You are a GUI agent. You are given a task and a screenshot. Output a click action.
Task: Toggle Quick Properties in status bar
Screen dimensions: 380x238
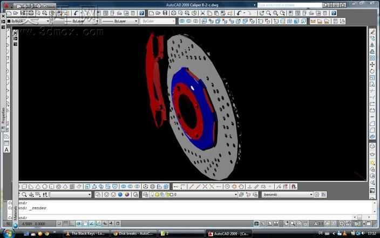118,223
